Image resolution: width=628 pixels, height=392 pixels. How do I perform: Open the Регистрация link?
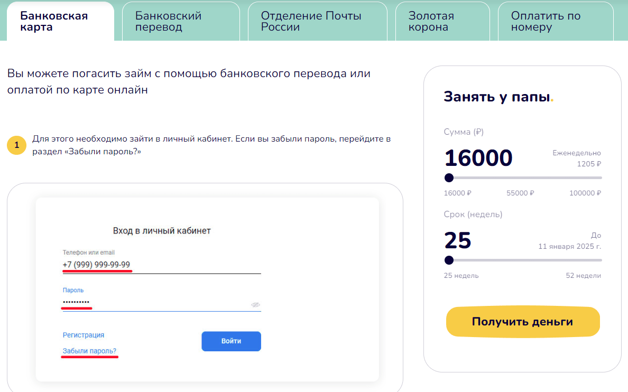[x=84, y=335]
